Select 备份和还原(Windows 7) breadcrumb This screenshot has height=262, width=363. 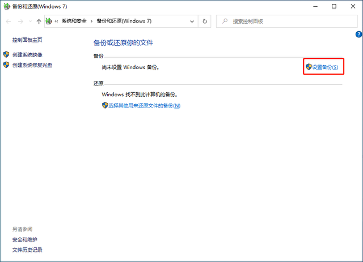124,21
